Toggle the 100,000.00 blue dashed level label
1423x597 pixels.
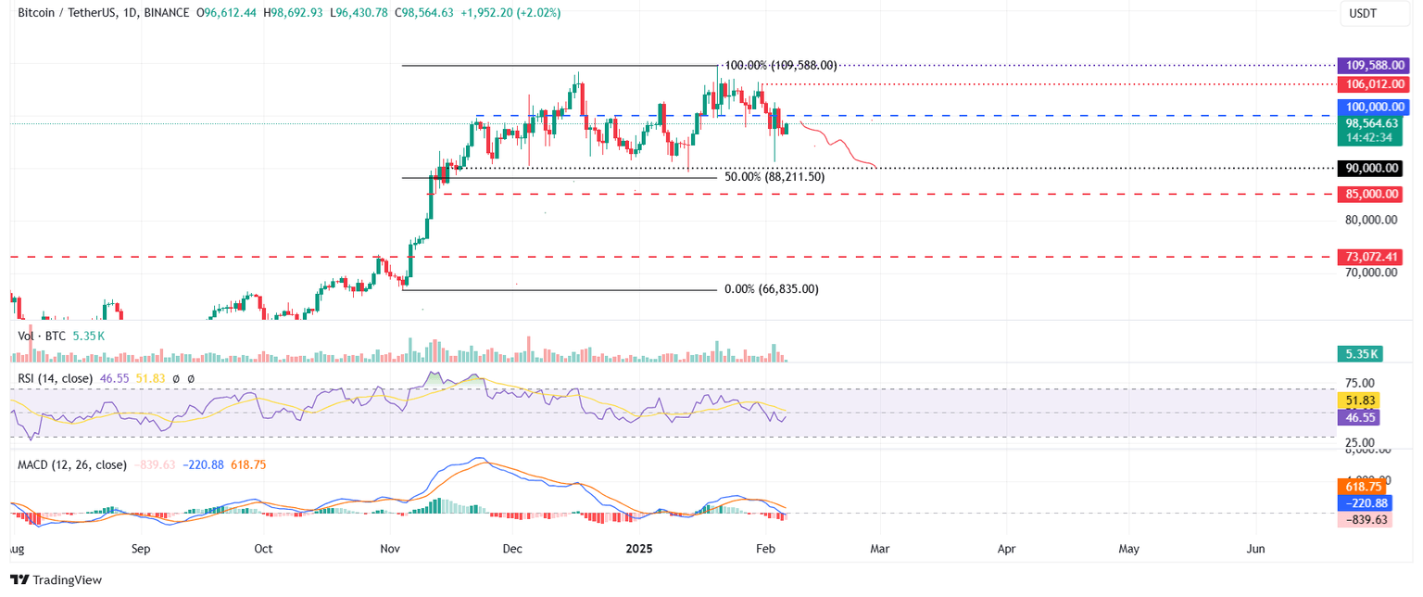coord(1372,107)
